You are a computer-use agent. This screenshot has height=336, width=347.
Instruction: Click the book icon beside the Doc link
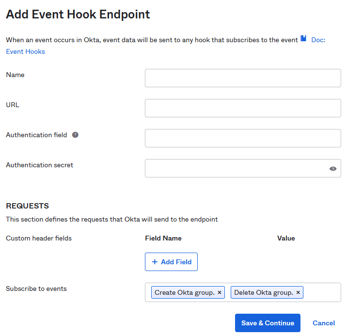[x=303, y=39]
